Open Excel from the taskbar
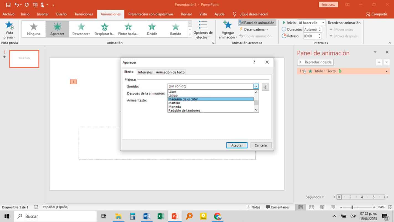 click(161, 216)
